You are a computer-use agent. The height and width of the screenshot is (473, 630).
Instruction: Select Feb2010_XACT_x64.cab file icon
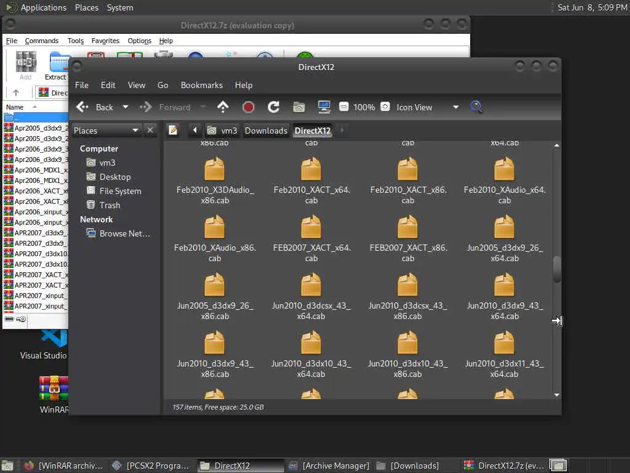pos(311,169)
